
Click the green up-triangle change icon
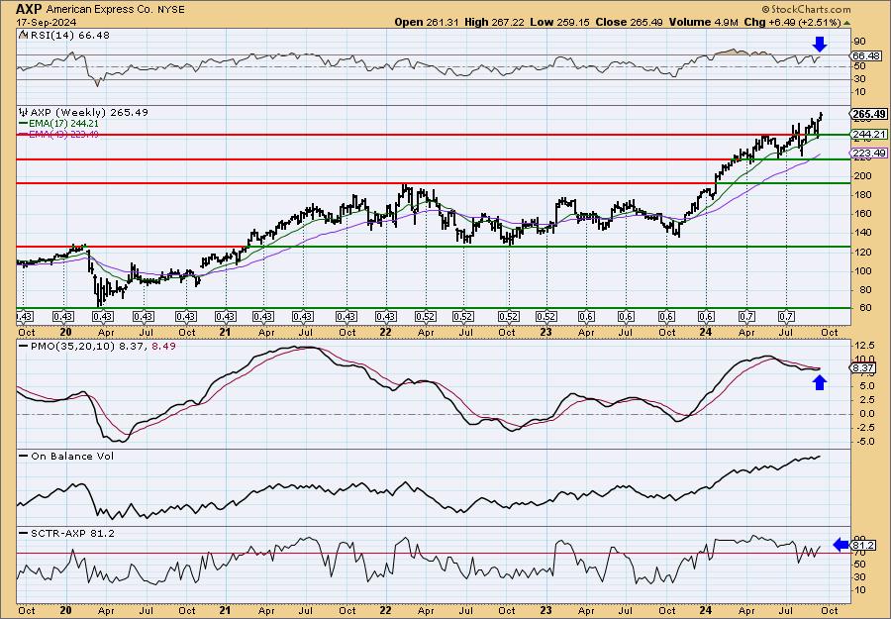[847, 23]
